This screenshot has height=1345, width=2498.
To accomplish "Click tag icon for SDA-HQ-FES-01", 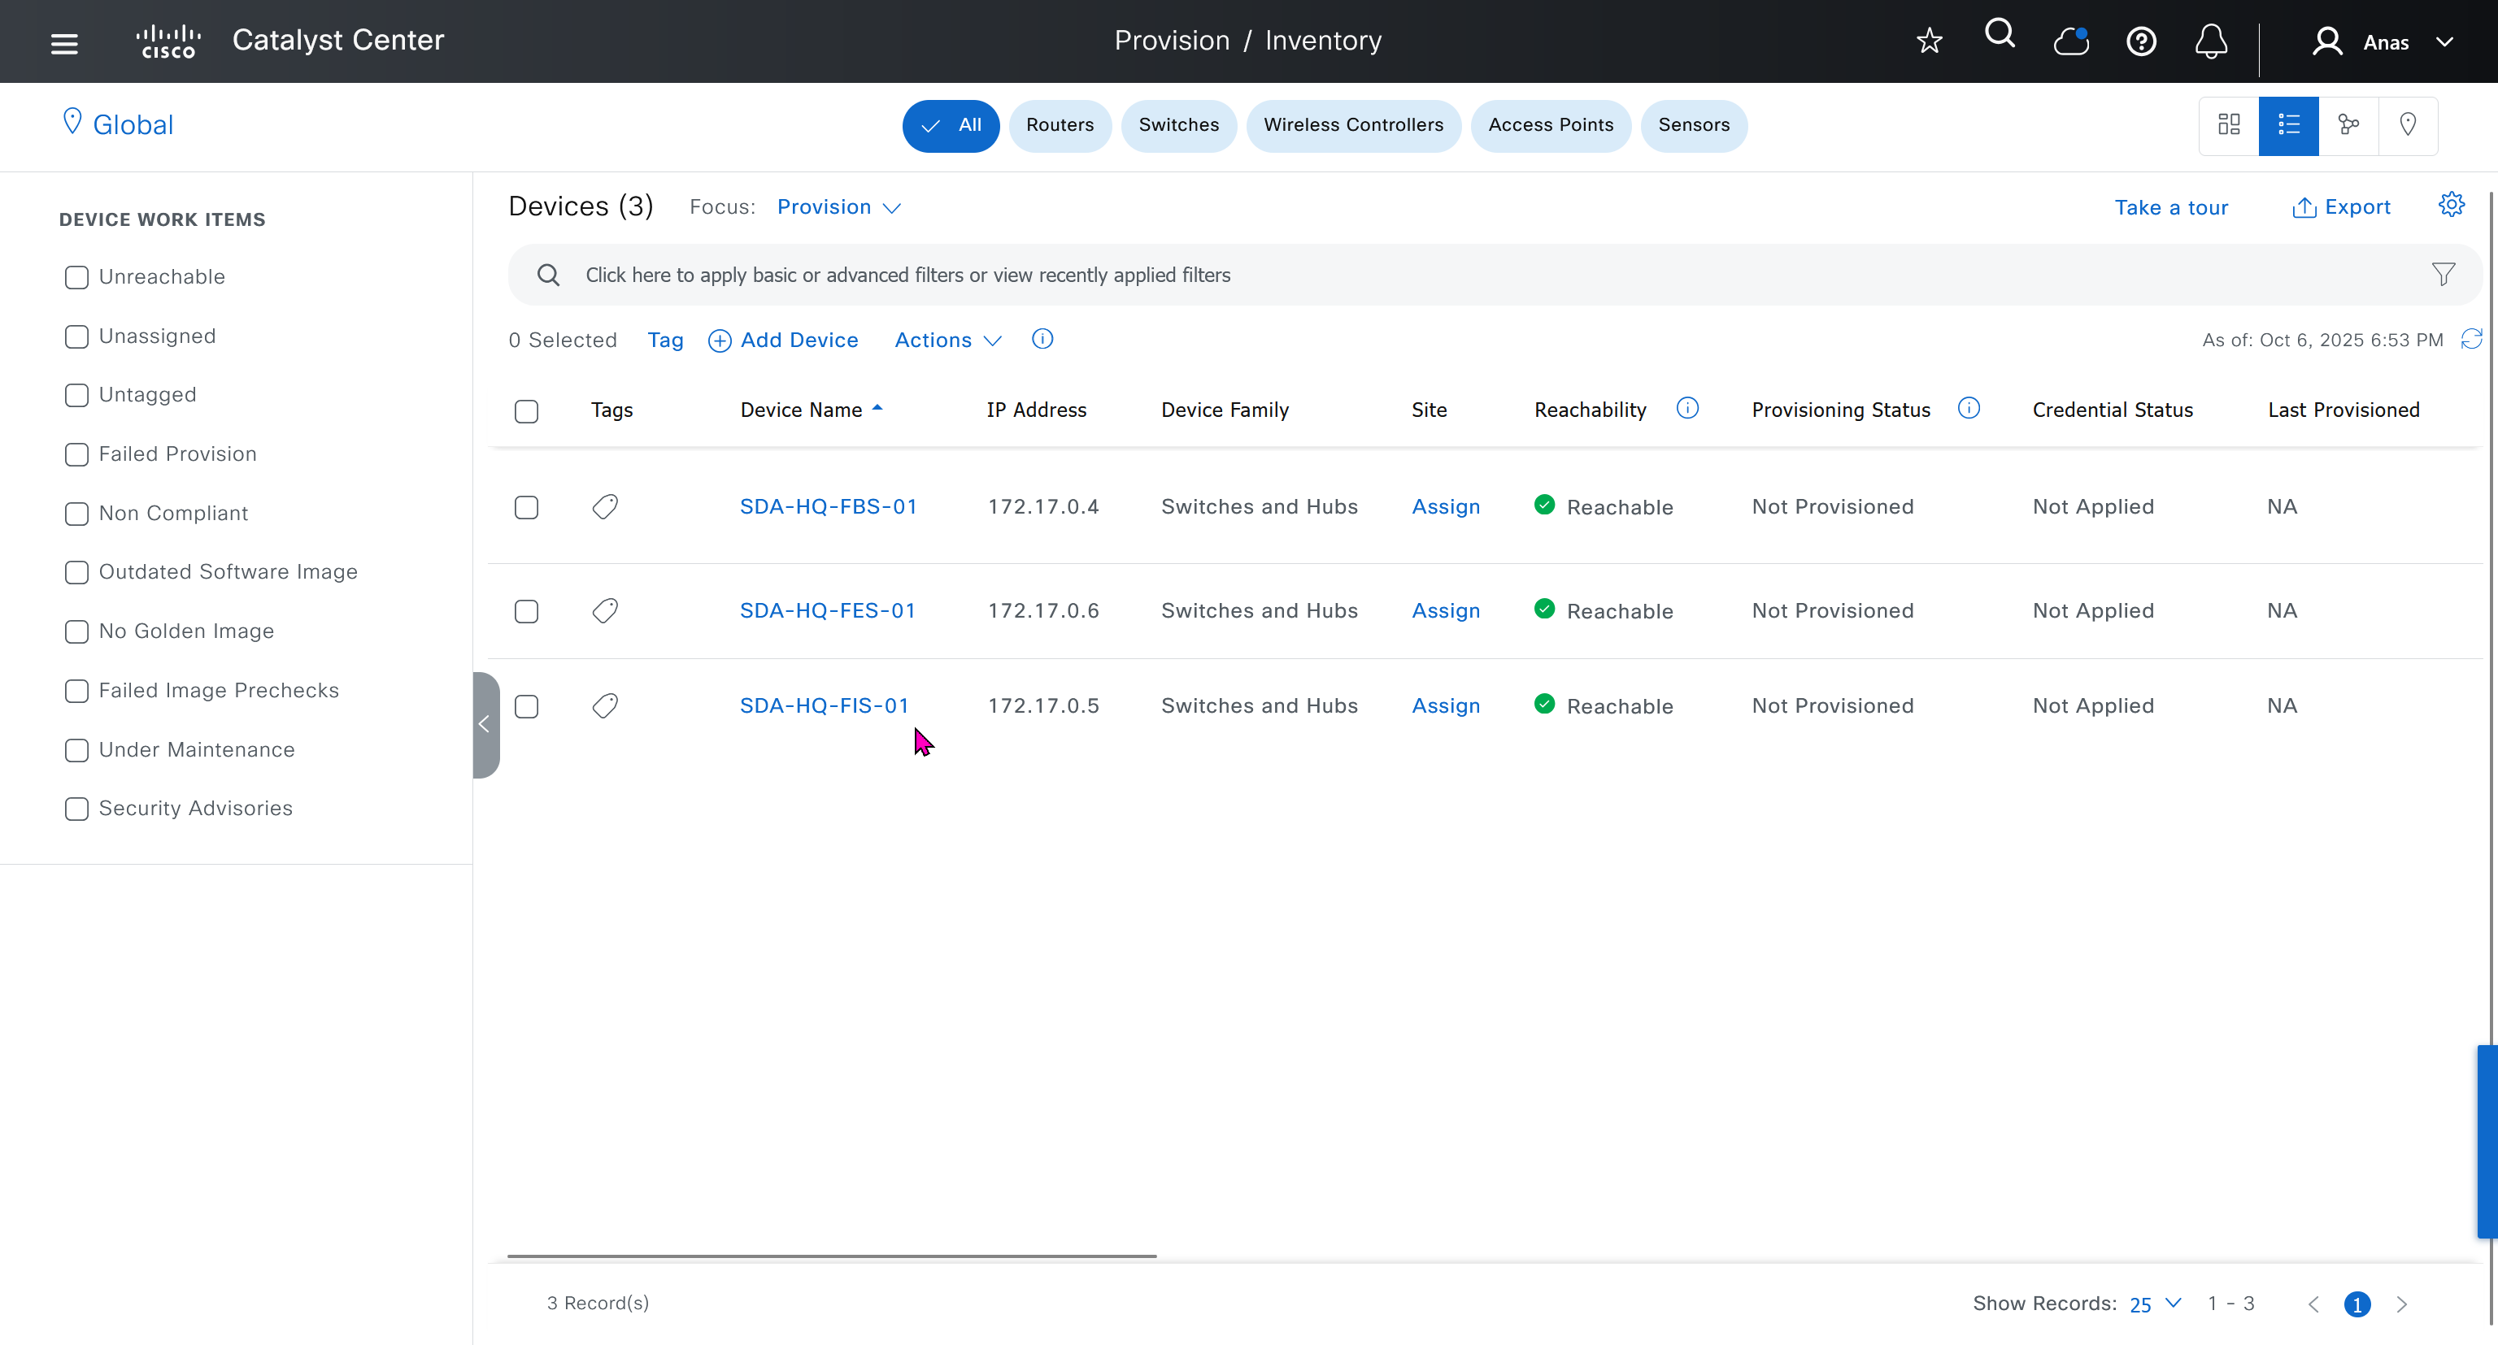I will pos(605,610).
